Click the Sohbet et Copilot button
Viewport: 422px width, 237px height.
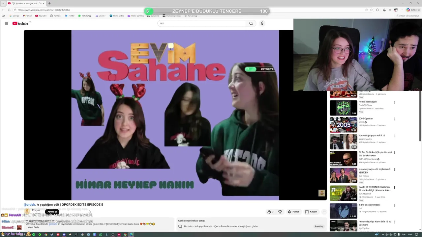413,10
